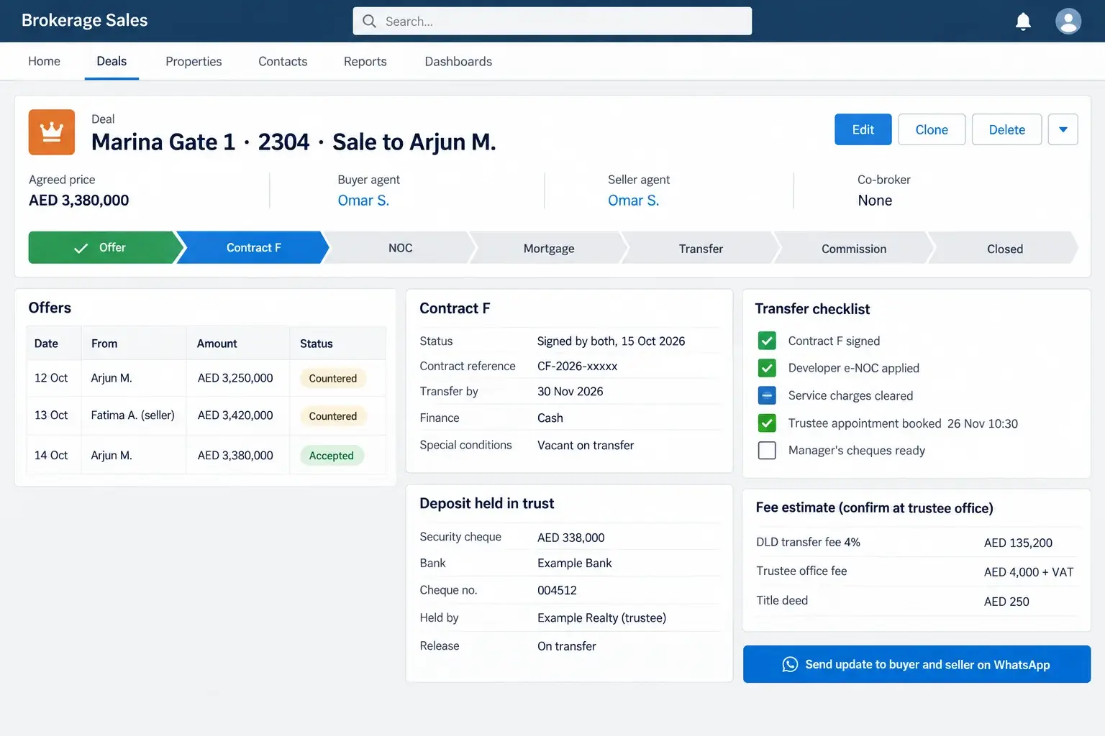Click the checkmark icon on the Offer stage
The width and height of the screenshot is (1105, 736).
click(81, 248)
